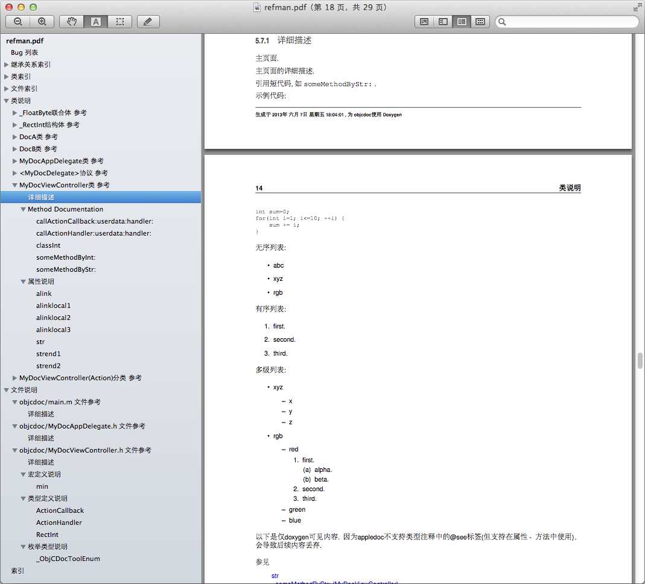
Task: Expand _RectInt结构体 参考 entry
Action: [15, 125]
